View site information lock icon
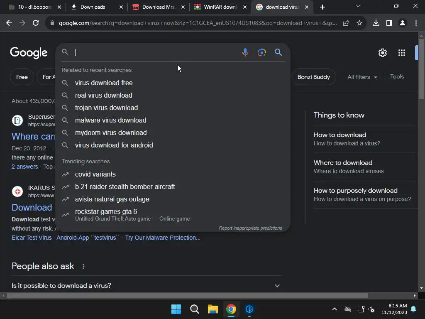 52,23
